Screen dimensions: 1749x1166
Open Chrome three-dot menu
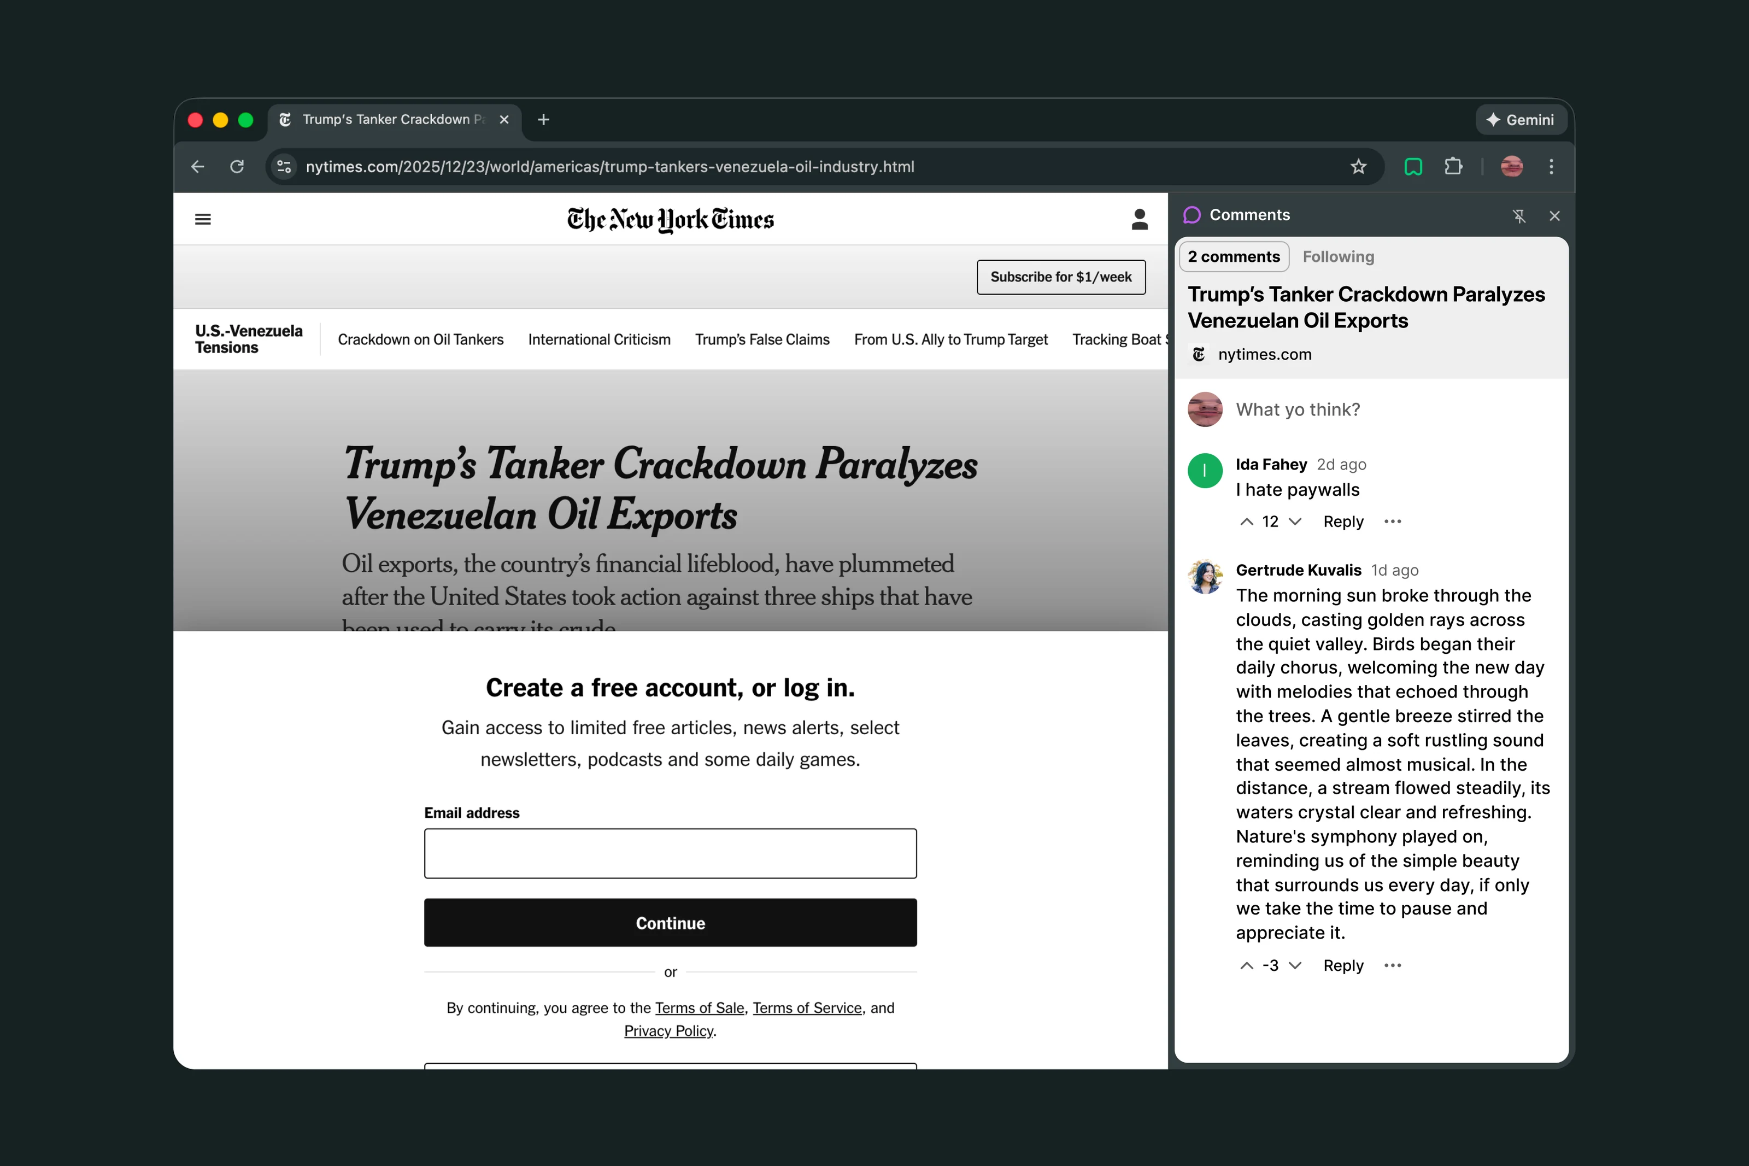point(1551,167)
